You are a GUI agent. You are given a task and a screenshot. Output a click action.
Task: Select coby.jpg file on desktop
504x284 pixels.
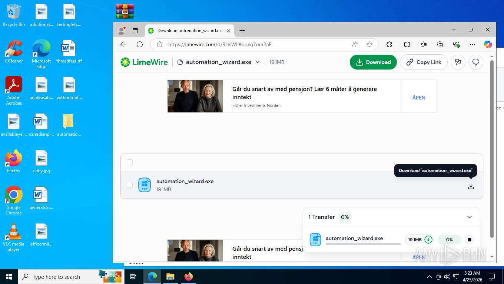42,162
